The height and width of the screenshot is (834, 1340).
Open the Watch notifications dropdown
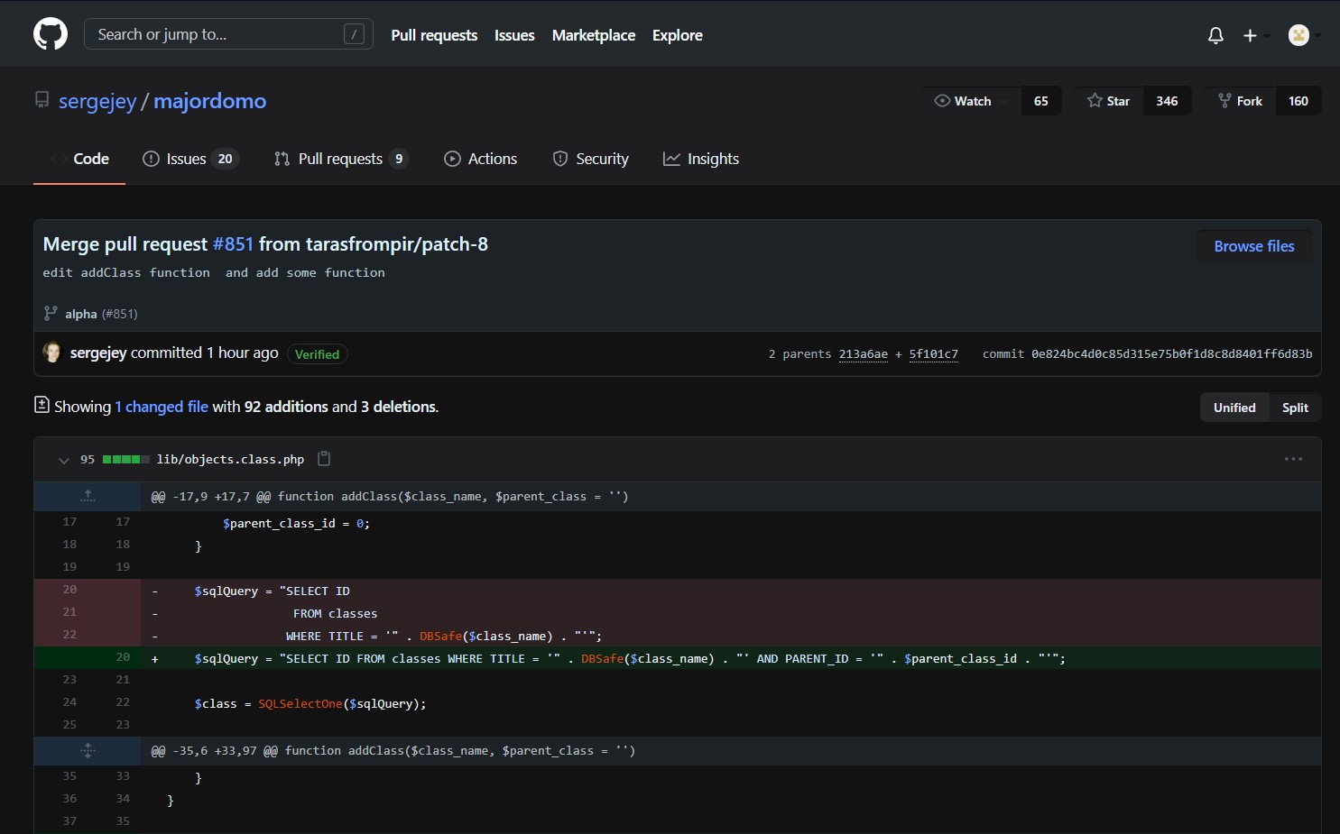click(x=971, y=101)
